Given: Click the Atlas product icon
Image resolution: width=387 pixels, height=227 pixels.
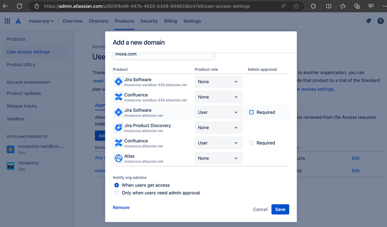Looking at the screenshot, I should [x=119, y=158].
